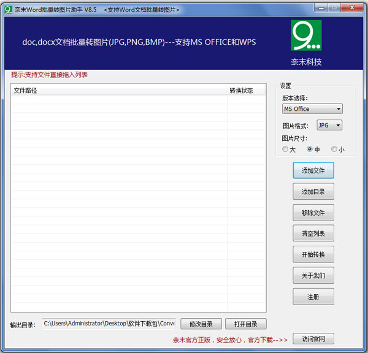
Task: Click 修改目录 to change output directory
Action: tap(201, 324)
